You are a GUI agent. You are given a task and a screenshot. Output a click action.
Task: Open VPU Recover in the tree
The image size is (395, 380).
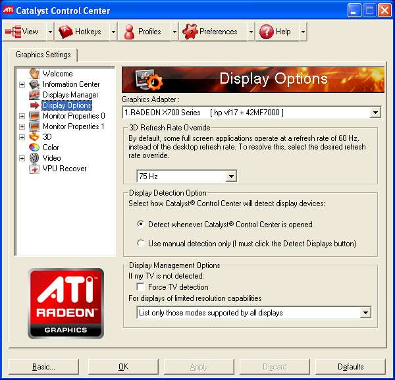(x=64, y=169)
